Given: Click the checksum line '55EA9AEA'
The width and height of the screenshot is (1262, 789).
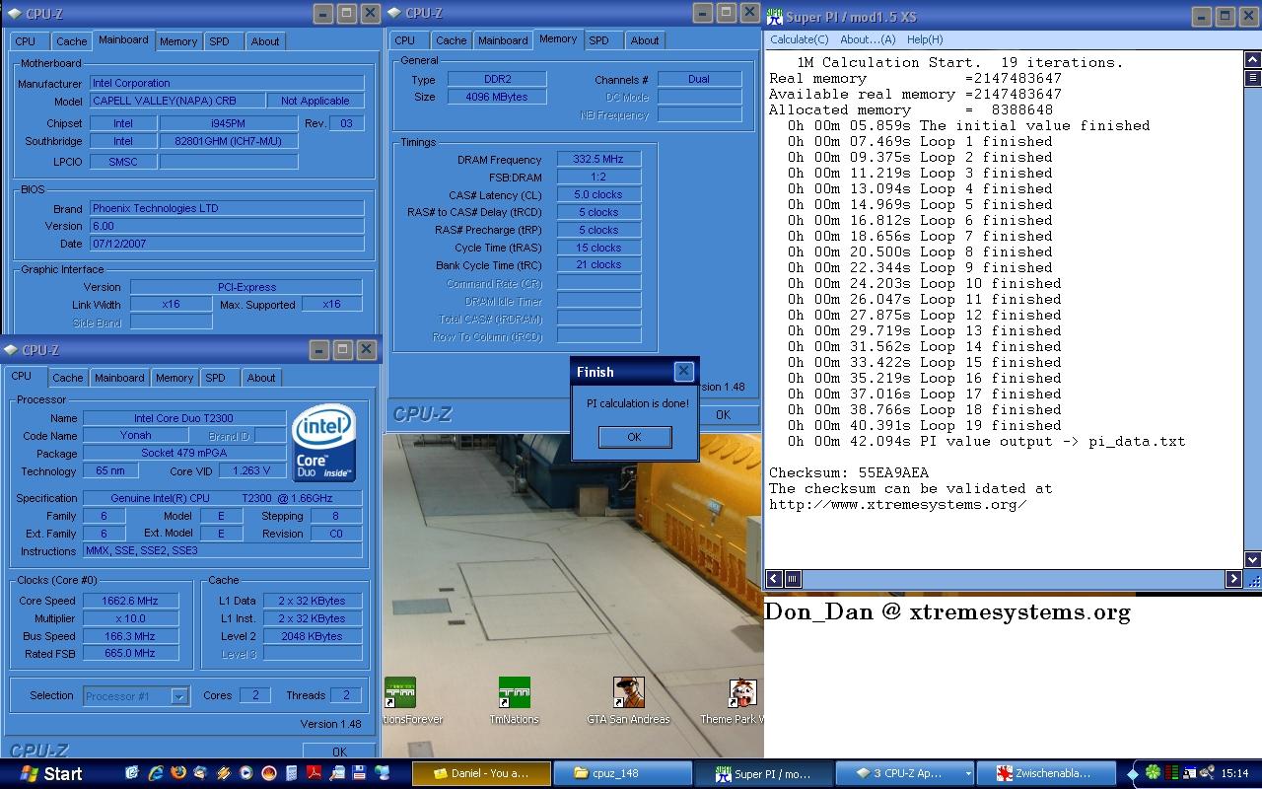Looking at the screenshot, I should [x=849, y=472].
